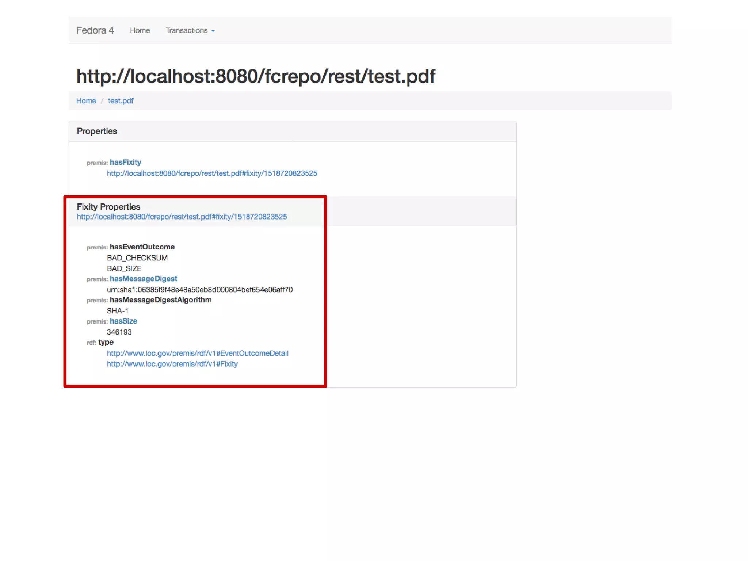Click the Properties panel heading
Screen dimensions: 748x561
click(97, 131)
